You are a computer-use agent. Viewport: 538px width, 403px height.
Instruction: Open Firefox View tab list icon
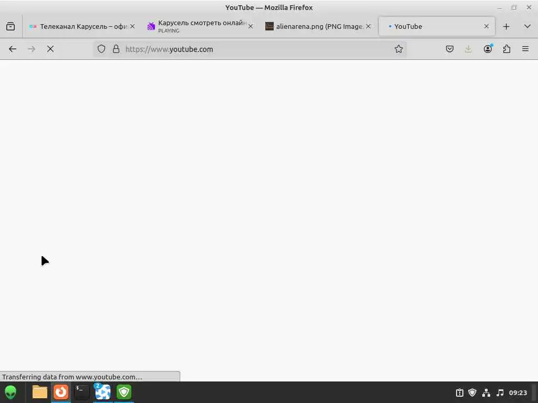click(x=11, y=26)
